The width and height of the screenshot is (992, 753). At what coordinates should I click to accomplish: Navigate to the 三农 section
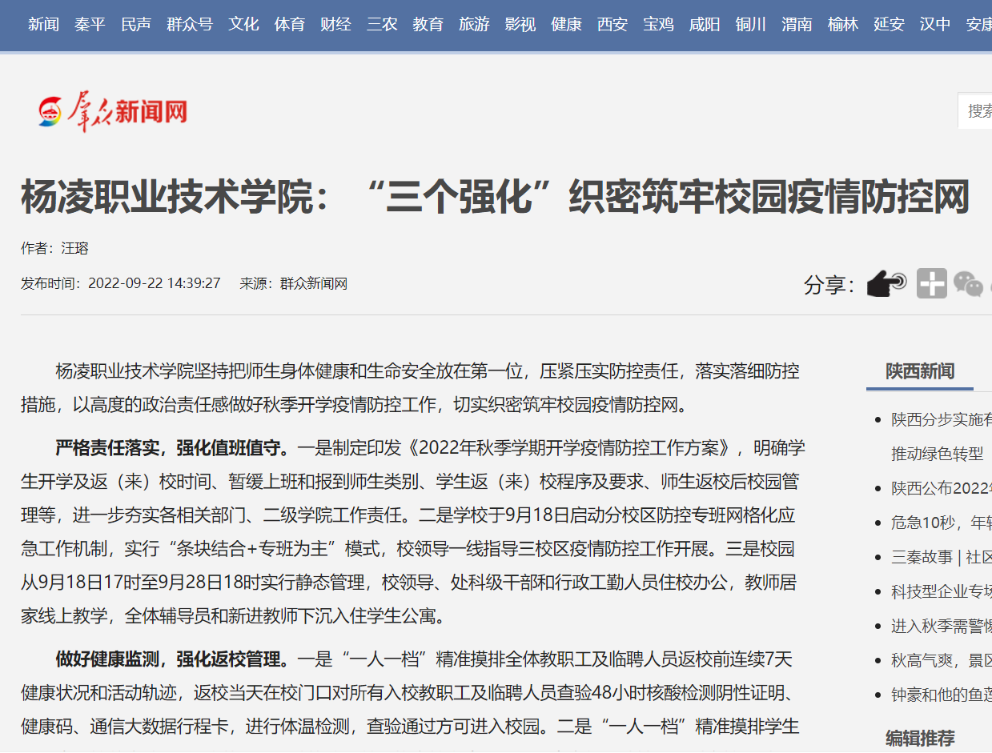[x=382, y=24]
